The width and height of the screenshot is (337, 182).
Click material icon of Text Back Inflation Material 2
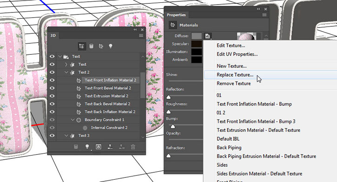79,112
